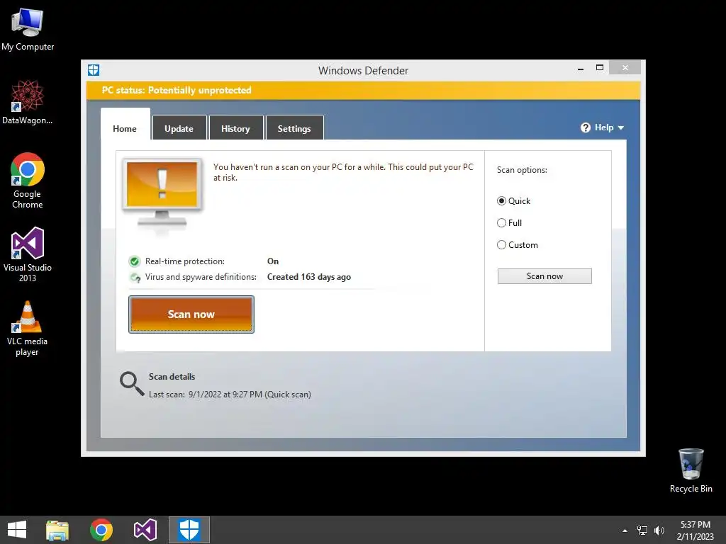Select the VLC media player desktop icon
This screenshot has height=544, width=726.
tap(28, 329)
